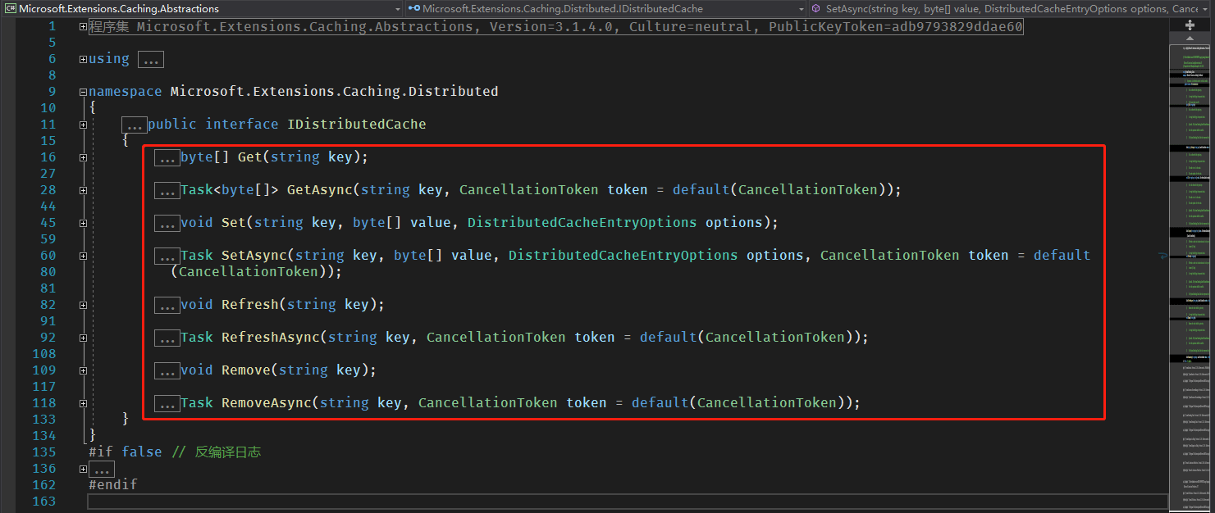Click collapsed ellipsis box on line 136
Image resolution: width=1215 pixels, height=513 pixels.
coord(102,470)
